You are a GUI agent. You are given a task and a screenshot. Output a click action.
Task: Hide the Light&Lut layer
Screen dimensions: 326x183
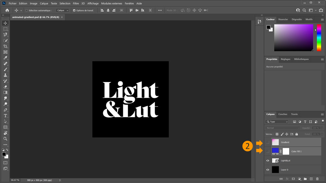click(x=268, y=161)
